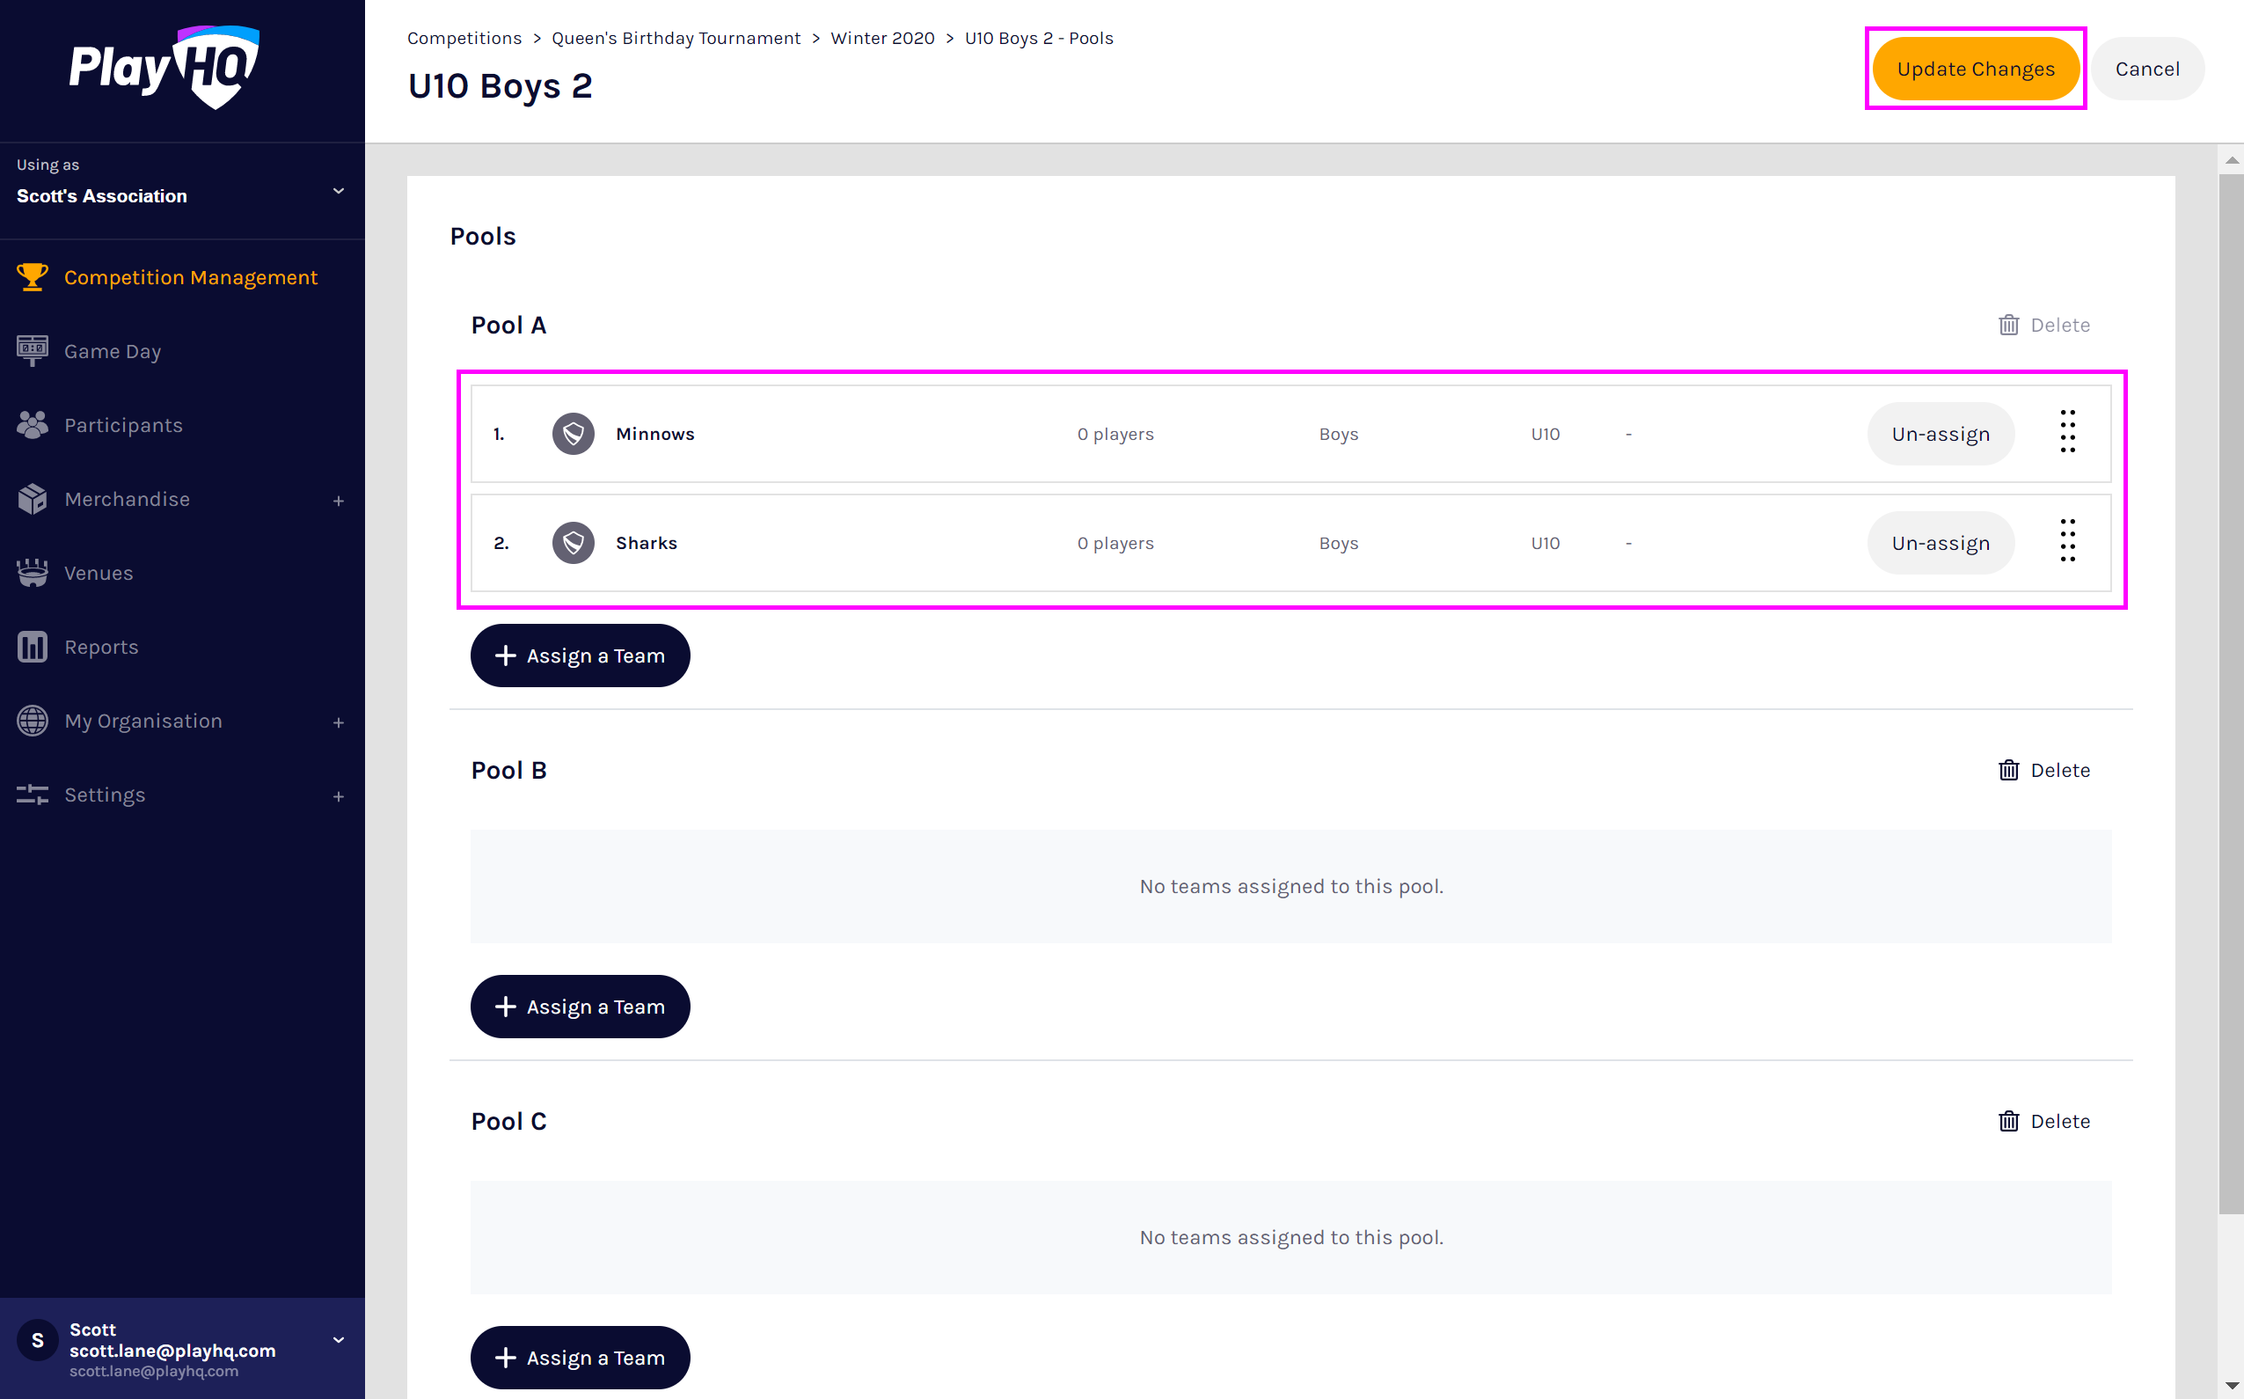Click the My Organisation globe icon

pos(33,721)
